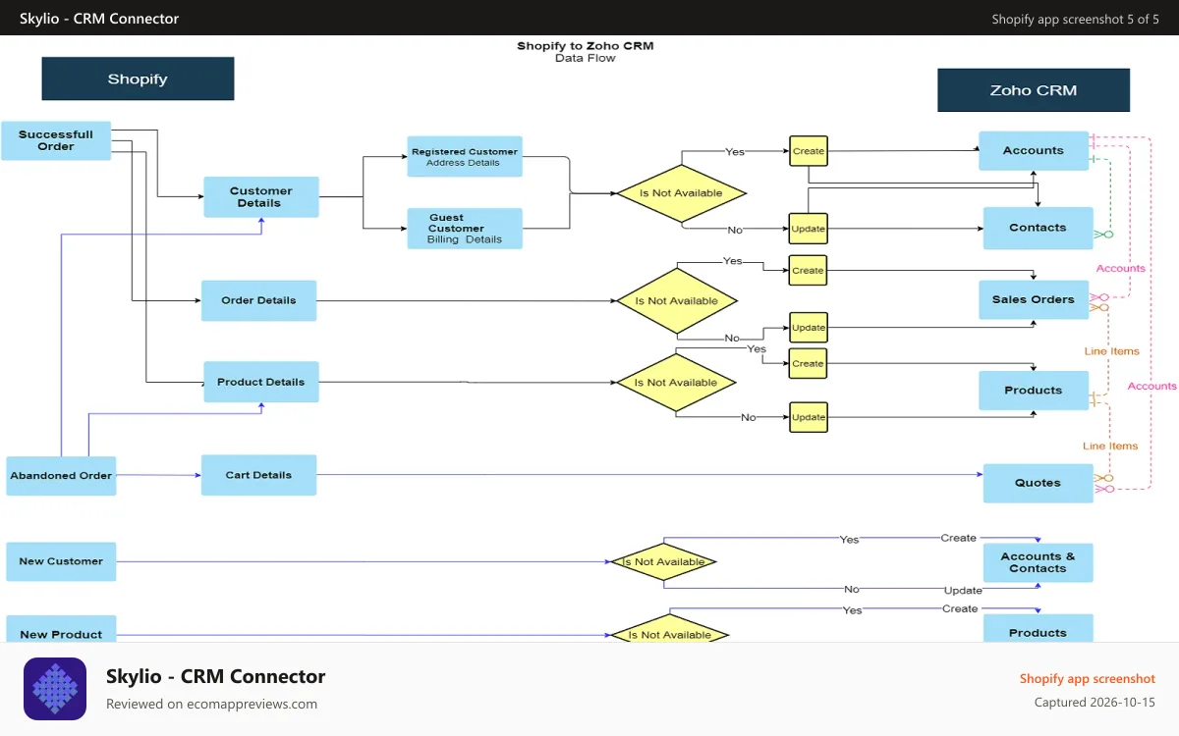
Task: Click the 'Is Not Available' diamond in Product Details row
Action: (x=676, y=383)
